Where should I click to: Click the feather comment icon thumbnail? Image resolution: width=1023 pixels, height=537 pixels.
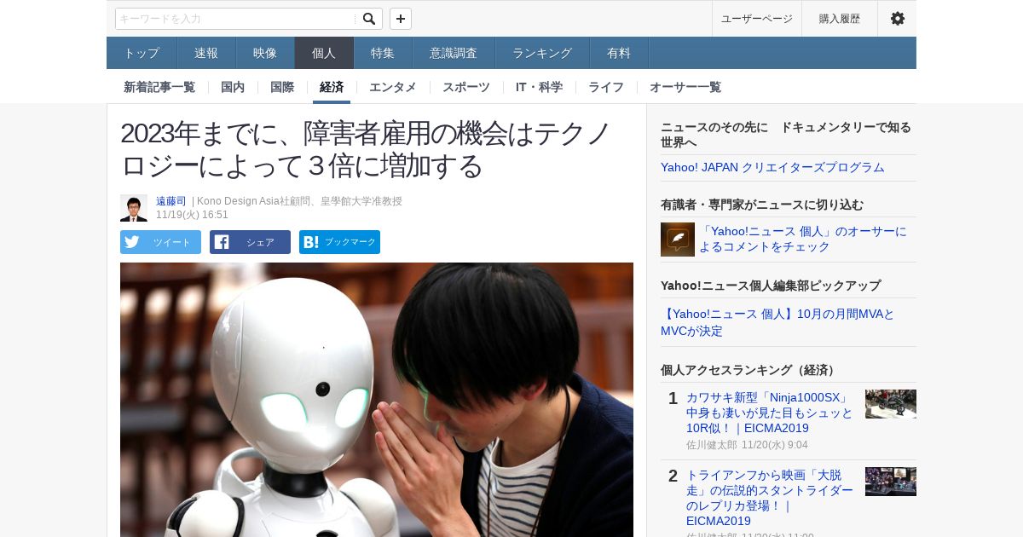(678, 240)
